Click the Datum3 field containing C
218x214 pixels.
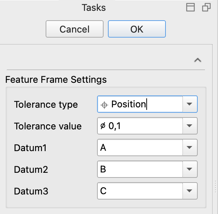tap(139, 191)
